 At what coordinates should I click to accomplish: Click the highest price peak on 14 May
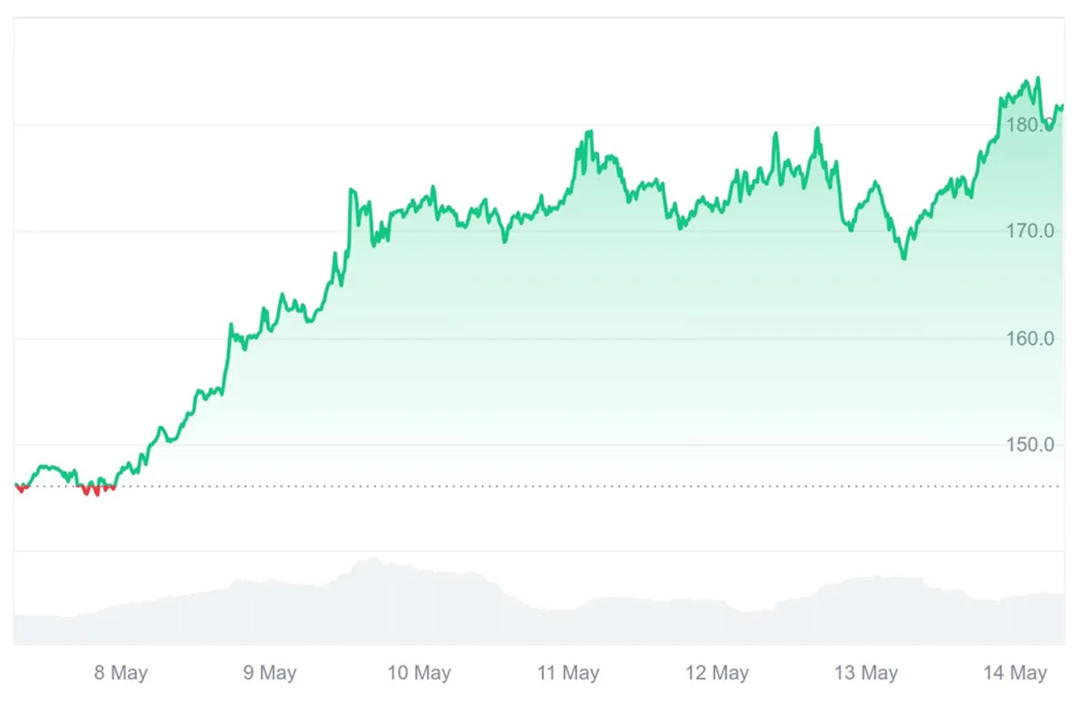point(1038,78)
